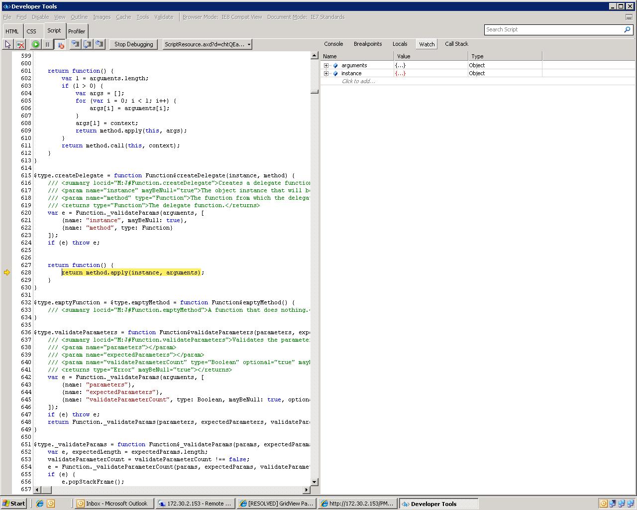Click the Break All pause icon
The image size is (637, 510).
coord(48,44)
